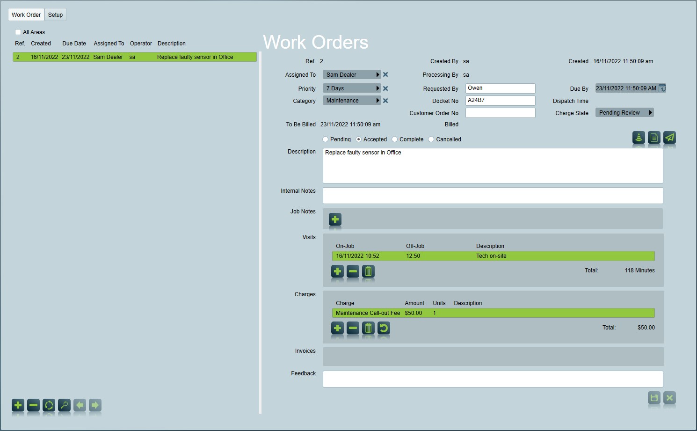Click into the Description text area

493,166
